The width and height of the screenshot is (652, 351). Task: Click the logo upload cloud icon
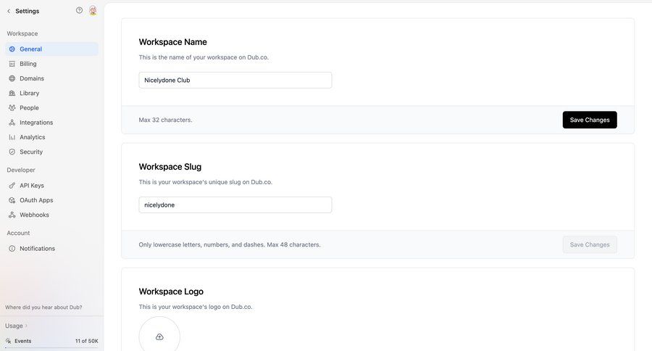pos(159,336)
